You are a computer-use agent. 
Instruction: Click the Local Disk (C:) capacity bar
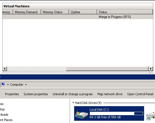coord(116,113)
